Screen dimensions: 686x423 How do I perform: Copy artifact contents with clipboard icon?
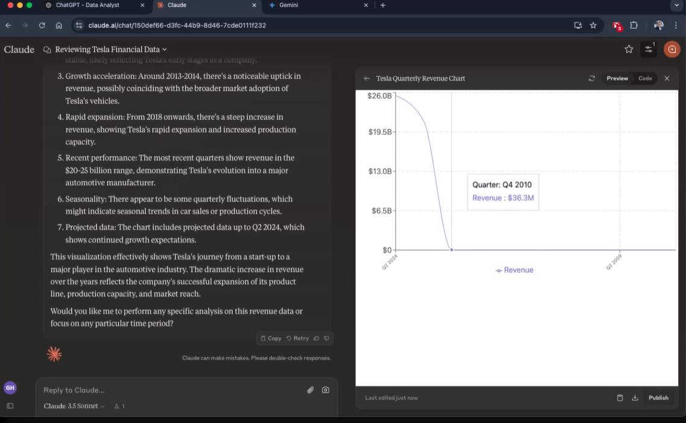tap(620, 398)
